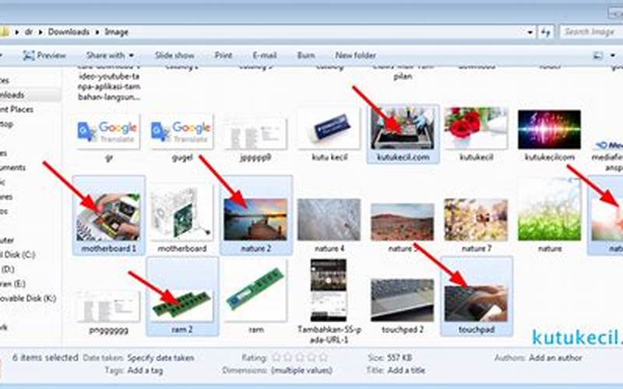This screenshot has width=623, height=389.
Task: Click Burn in the toolbar
Action: (306, 55)
